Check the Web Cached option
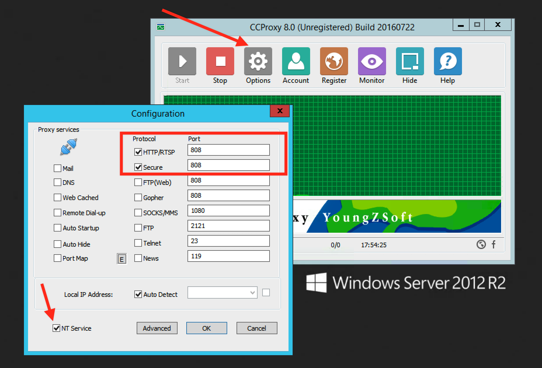 (57, 197)
